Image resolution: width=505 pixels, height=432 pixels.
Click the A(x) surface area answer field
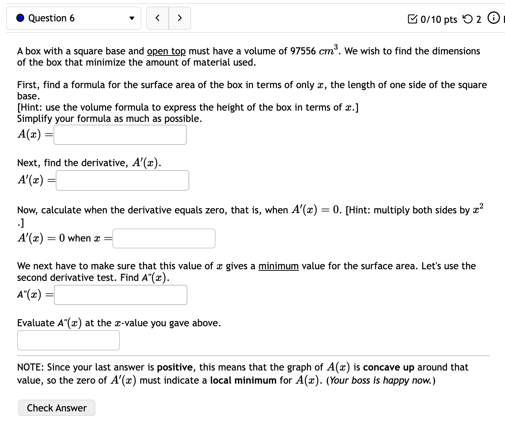[120, 135]
